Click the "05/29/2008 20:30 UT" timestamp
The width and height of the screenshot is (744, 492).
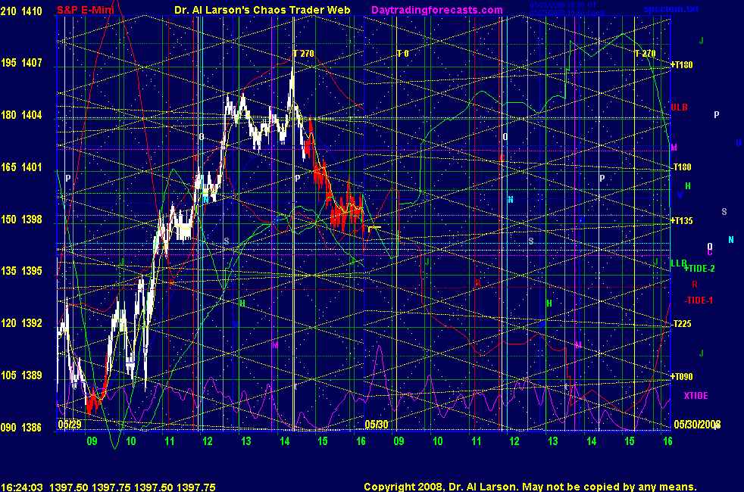point(563,5)
